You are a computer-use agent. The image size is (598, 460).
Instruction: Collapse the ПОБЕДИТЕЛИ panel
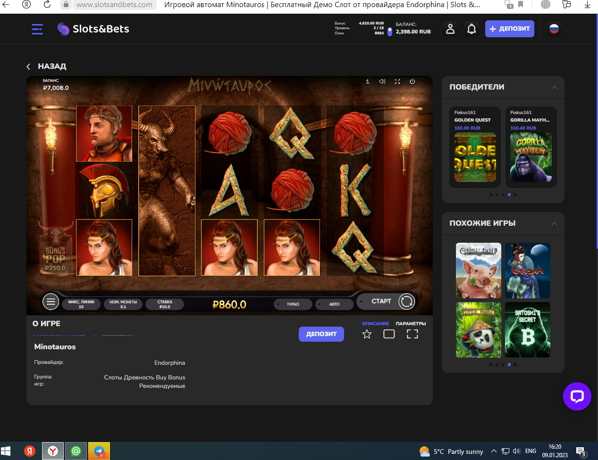click(554, 88)
